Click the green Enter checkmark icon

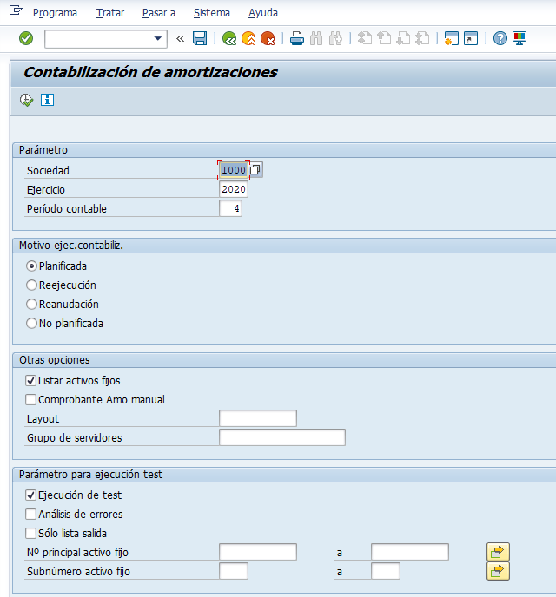tap(26, 38)
